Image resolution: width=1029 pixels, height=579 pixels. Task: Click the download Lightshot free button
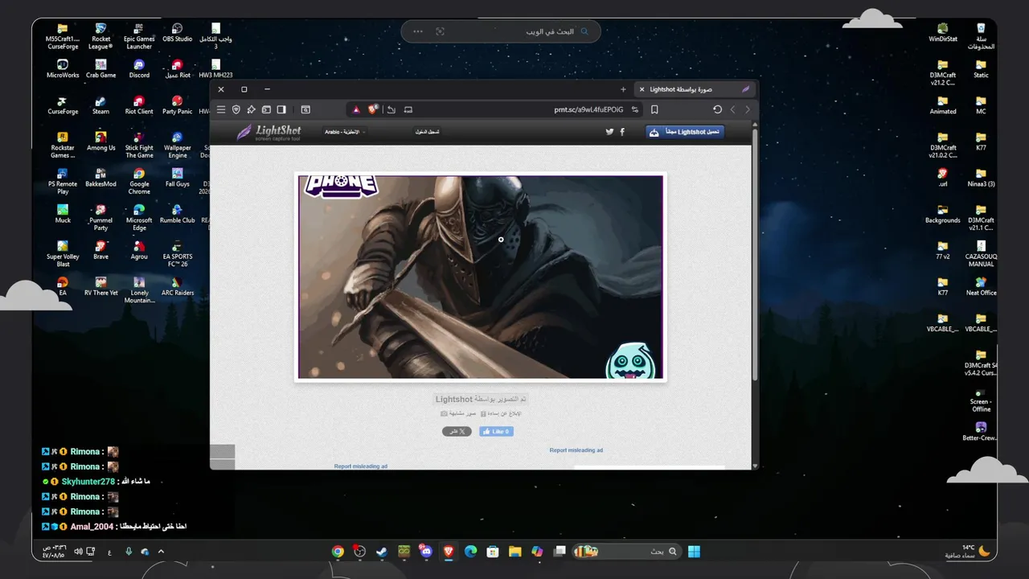click(x=685, y=132)
